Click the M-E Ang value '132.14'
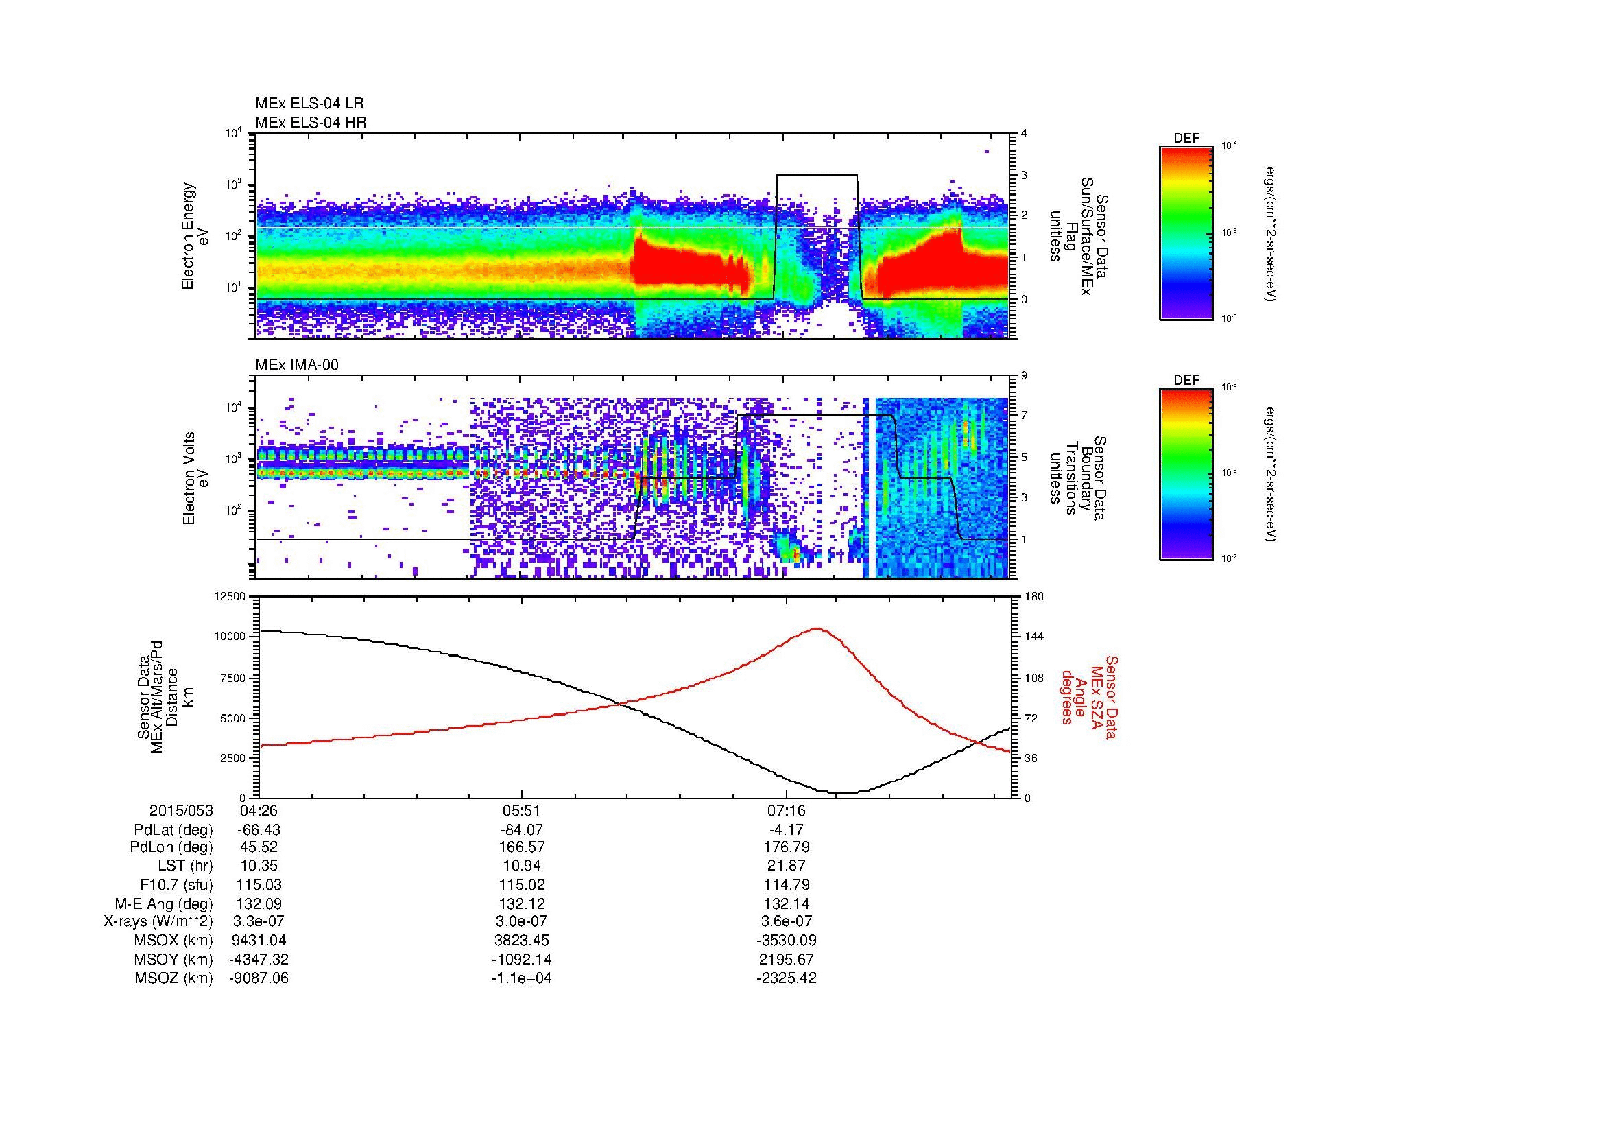 coord(787,903)
